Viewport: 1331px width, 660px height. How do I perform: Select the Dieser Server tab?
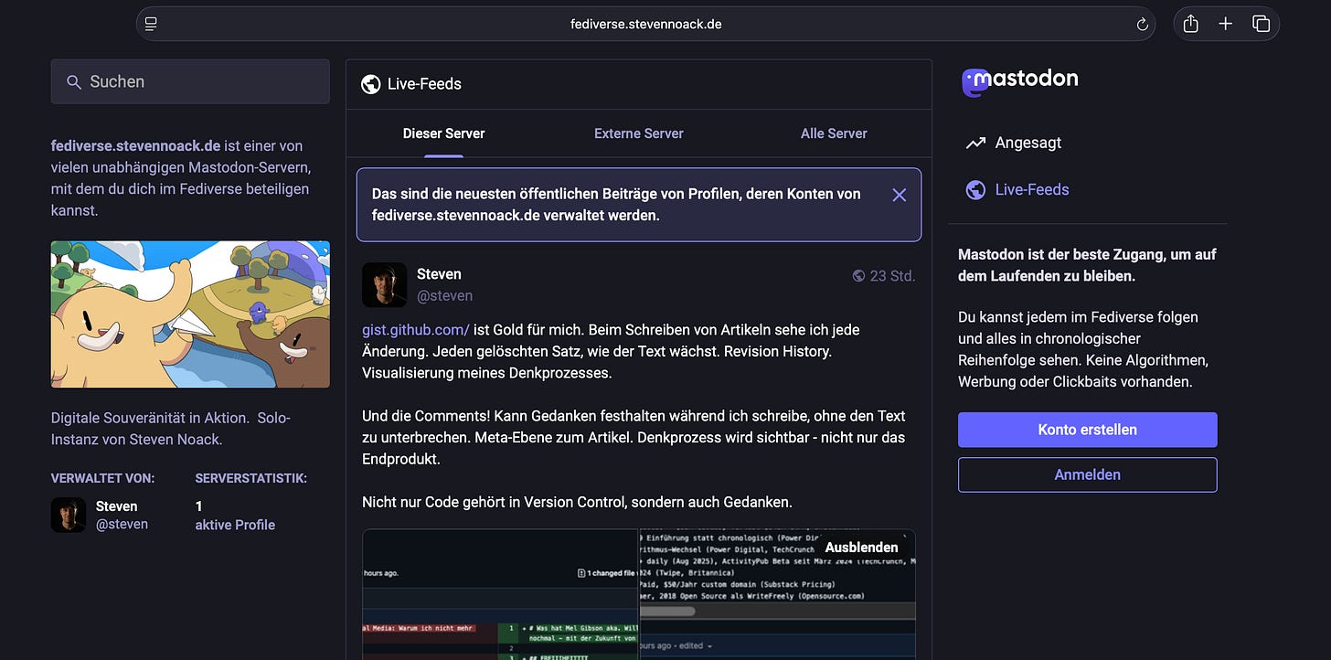(443, 133)
